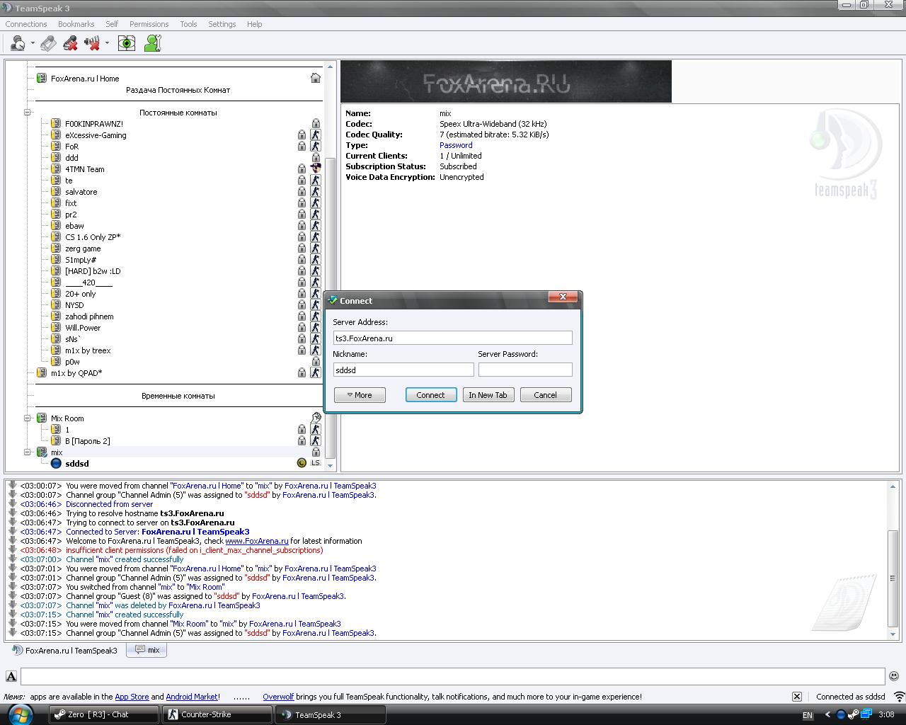This screenshot has width=906, height=725.
Task: Open Counter-Strike from the taskbar
Action: (217, 714)
